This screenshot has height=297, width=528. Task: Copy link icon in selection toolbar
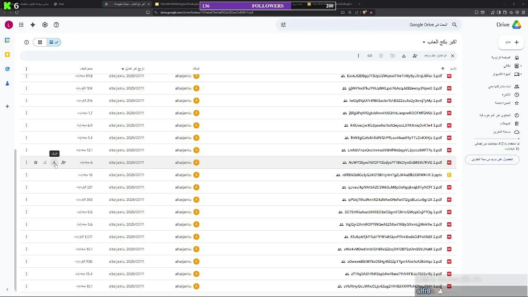coord(370,56)
